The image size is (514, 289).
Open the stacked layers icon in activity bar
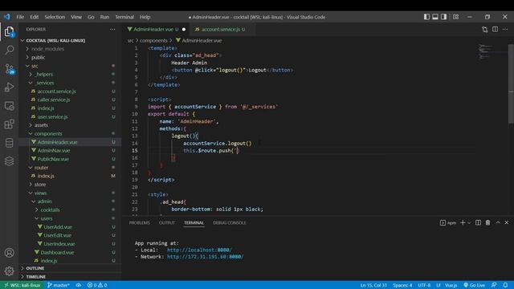tap(9, 161)
